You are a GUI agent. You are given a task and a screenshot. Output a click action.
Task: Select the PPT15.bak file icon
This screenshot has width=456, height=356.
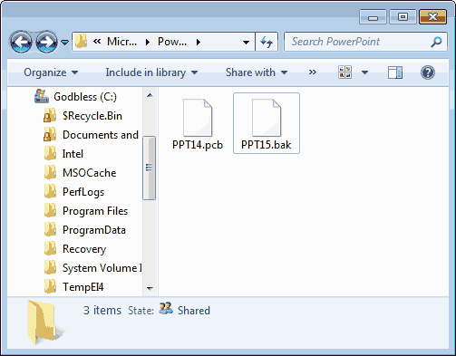click(x=267, y=118)
